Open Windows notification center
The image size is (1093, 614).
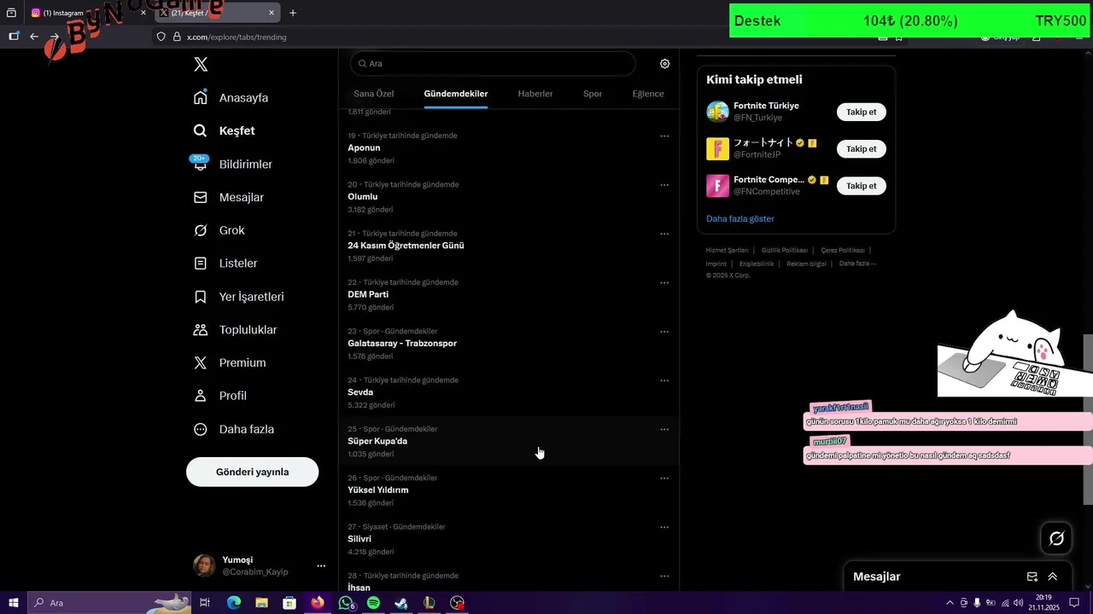click(1074, 603)
